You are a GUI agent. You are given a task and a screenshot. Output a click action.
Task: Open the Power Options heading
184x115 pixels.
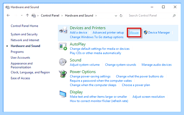point(83,72)
